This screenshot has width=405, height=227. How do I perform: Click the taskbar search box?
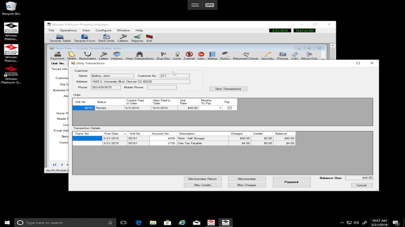pos(65,222)
